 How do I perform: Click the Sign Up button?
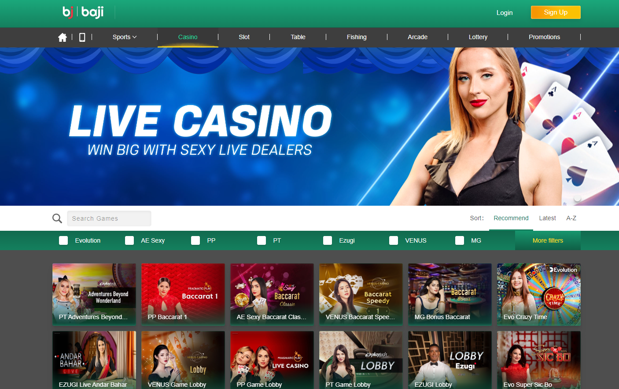[555, 12]
